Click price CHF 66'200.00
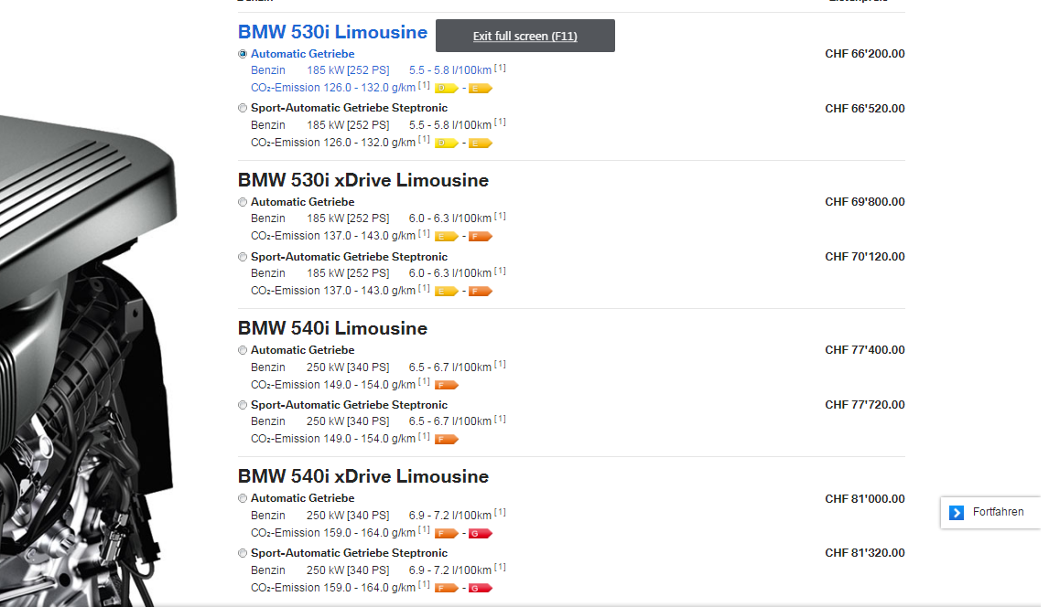 (865, 54)
